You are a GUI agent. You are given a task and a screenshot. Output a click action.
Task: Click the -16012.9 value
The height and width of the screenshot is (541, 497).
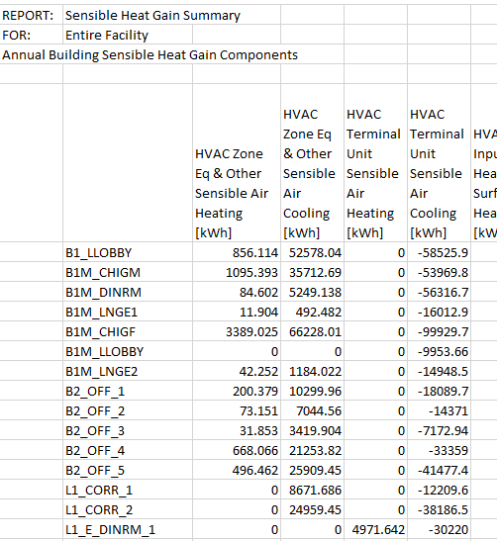point(439,312)
